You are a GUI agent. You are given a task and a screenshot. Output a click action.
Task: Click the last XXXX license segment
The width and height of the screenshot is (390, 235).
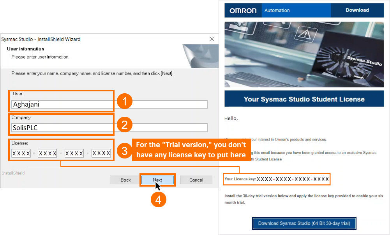coord(101,153)
